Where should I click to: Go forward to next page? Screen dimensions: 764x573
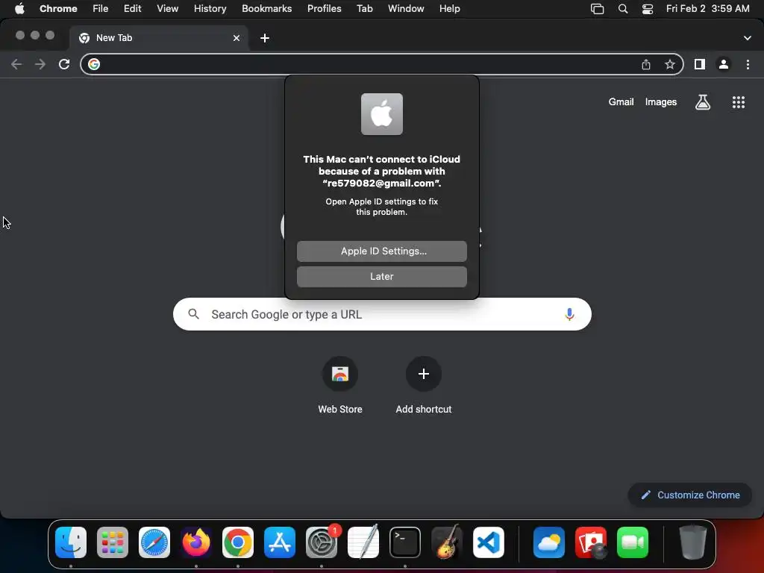tap(40, 64)
